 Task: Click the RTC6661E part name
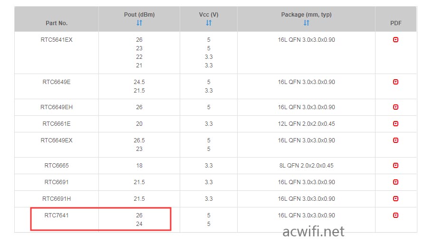(x=57, y=124)
